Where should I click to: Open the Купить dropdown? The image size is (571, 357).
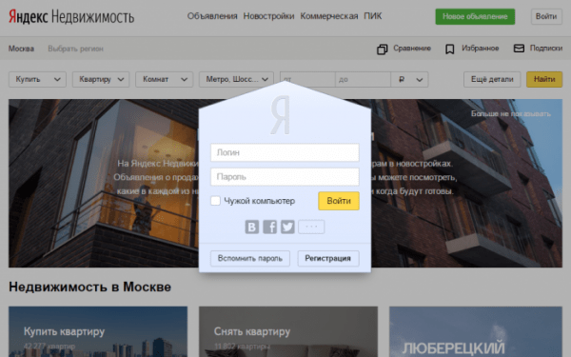pyautogui.click(x=37, y=79)
